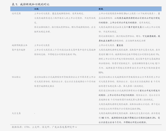Click the row label '集中竞价减持'
Screen dimensions: 166x131
pos(18,50)
